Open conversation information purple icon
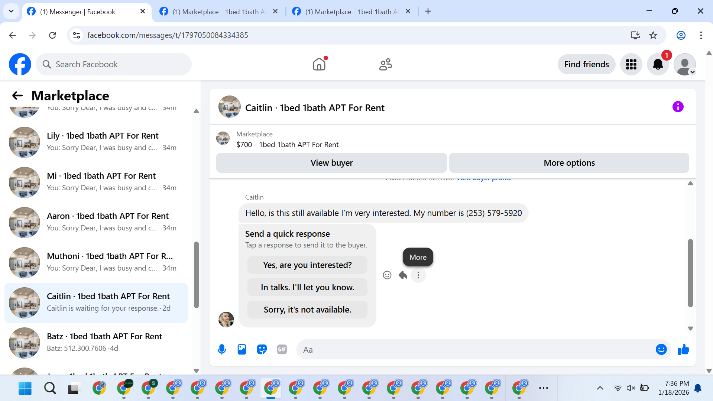 [x=678, y=107]
